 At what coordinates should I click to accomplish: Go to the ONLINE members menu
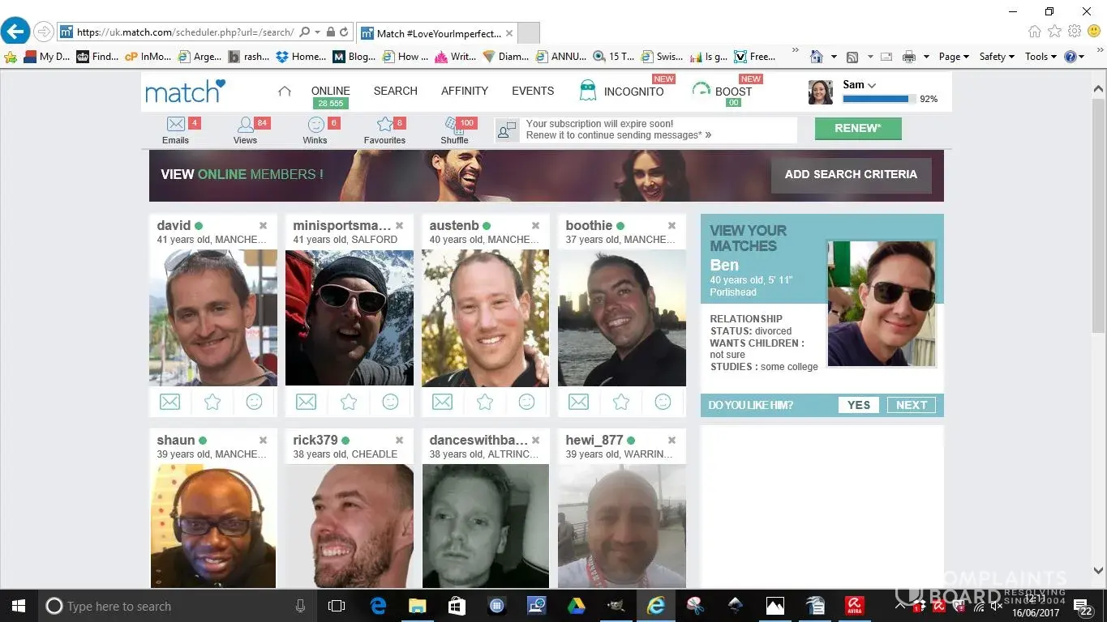coord(331,92)
